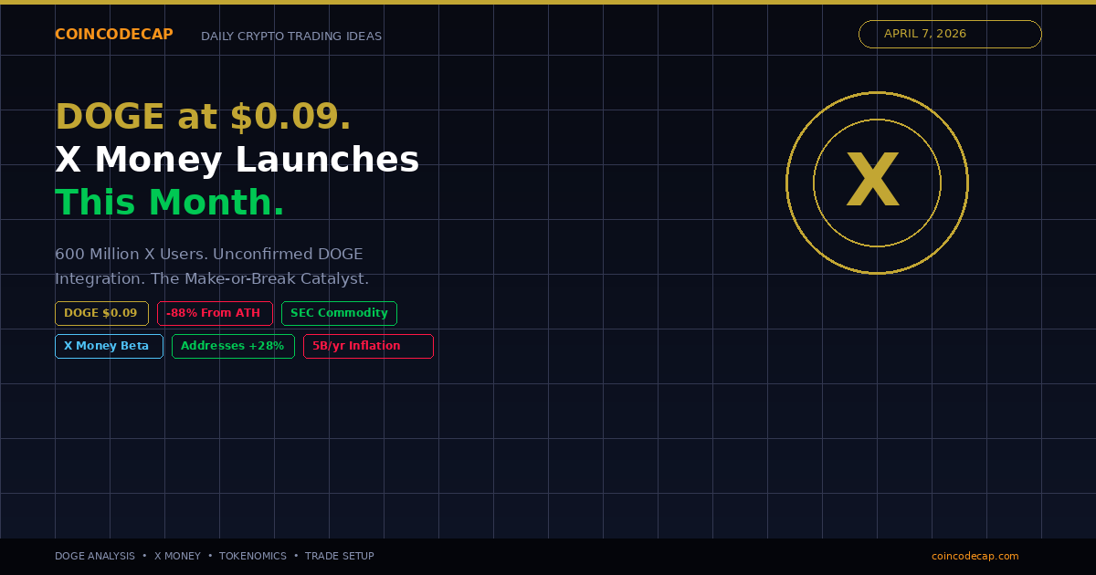Image resolution: width=1096 pixels, height=575 pixels.
Task: Select the DOGE $0.09 tag
Action: click(x=101, y=313)
